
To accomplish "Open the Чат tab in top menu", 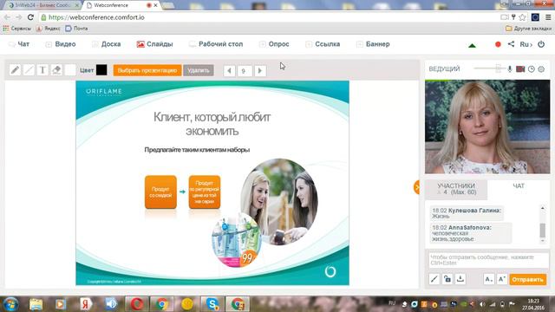I will pyautogui.click(x=19, y=44).
